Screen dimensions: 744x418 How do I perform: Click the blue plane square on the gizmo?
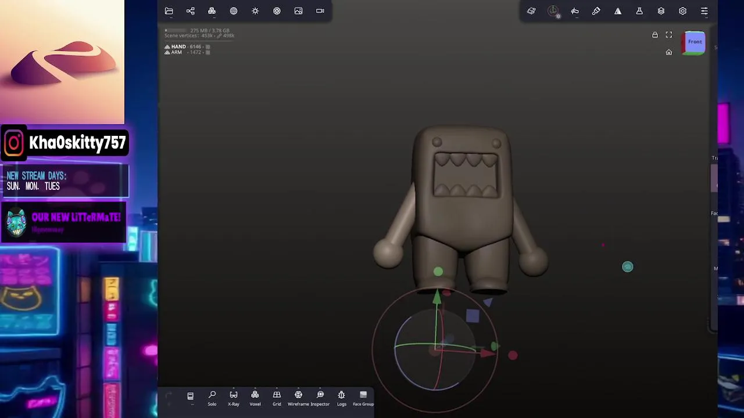[x=473, y=316]
